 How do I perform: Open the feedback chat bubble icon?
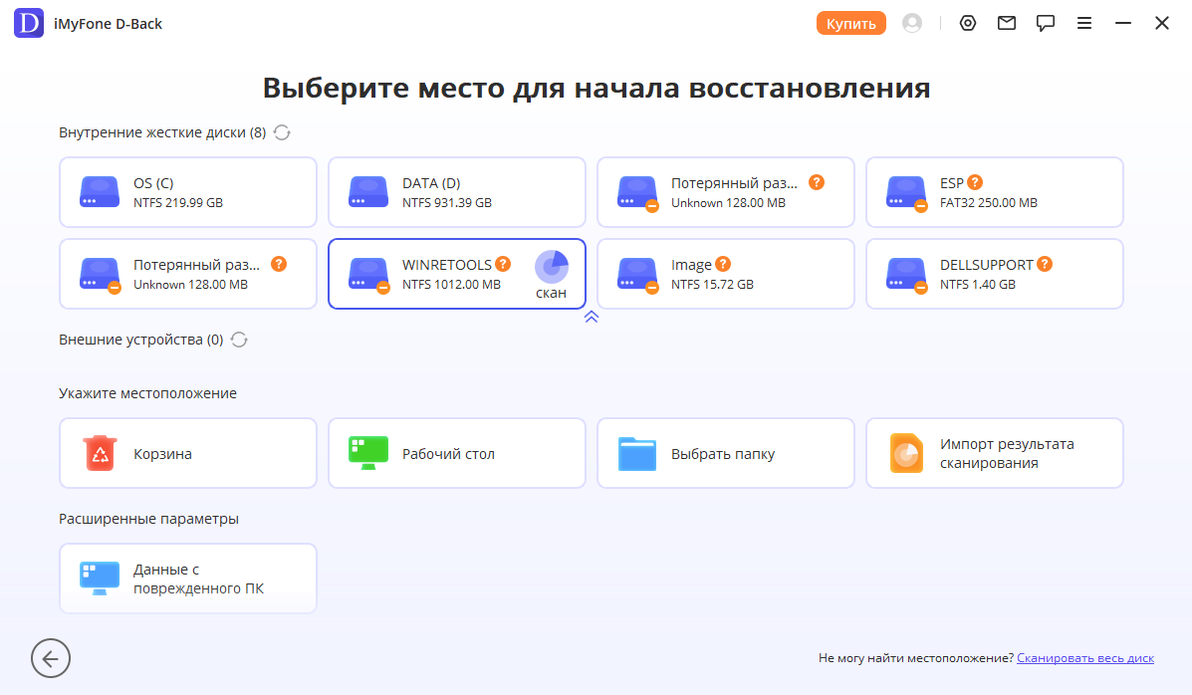point(1046,23)
